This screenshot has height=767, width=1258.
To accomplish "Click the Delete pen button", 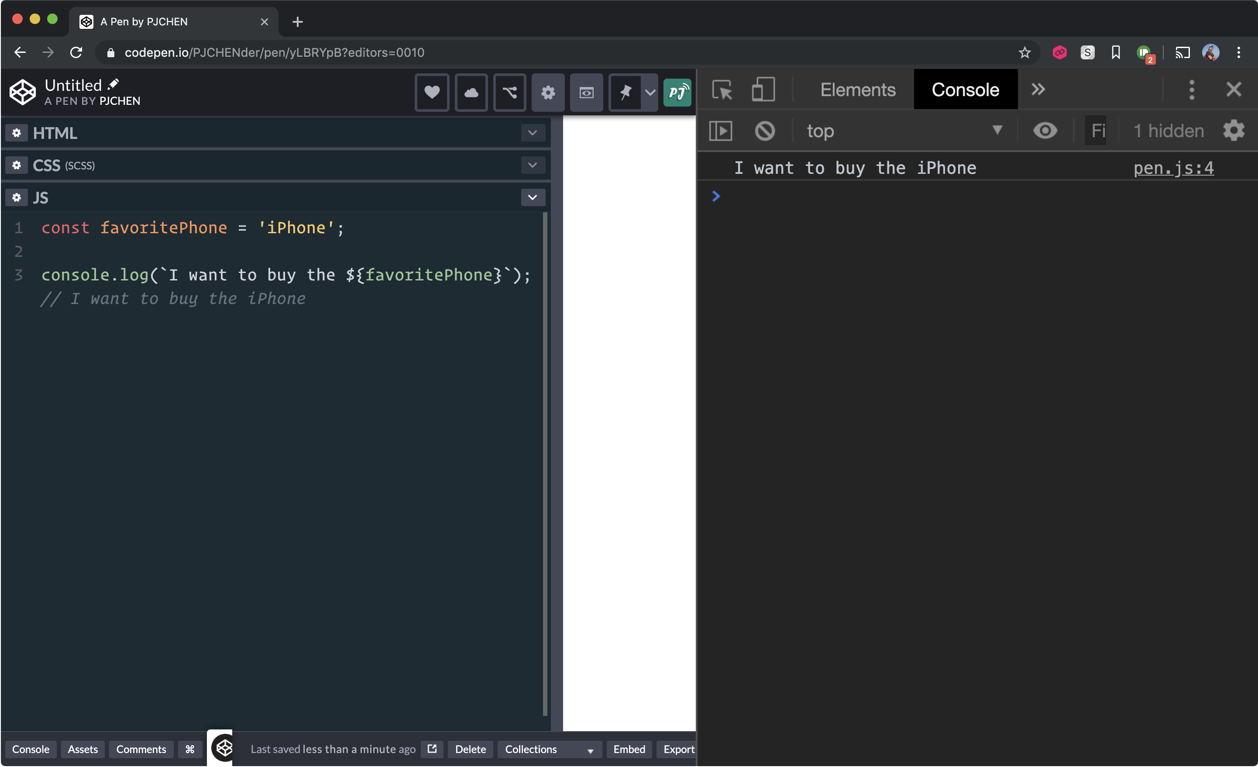I will coord(470,749).
